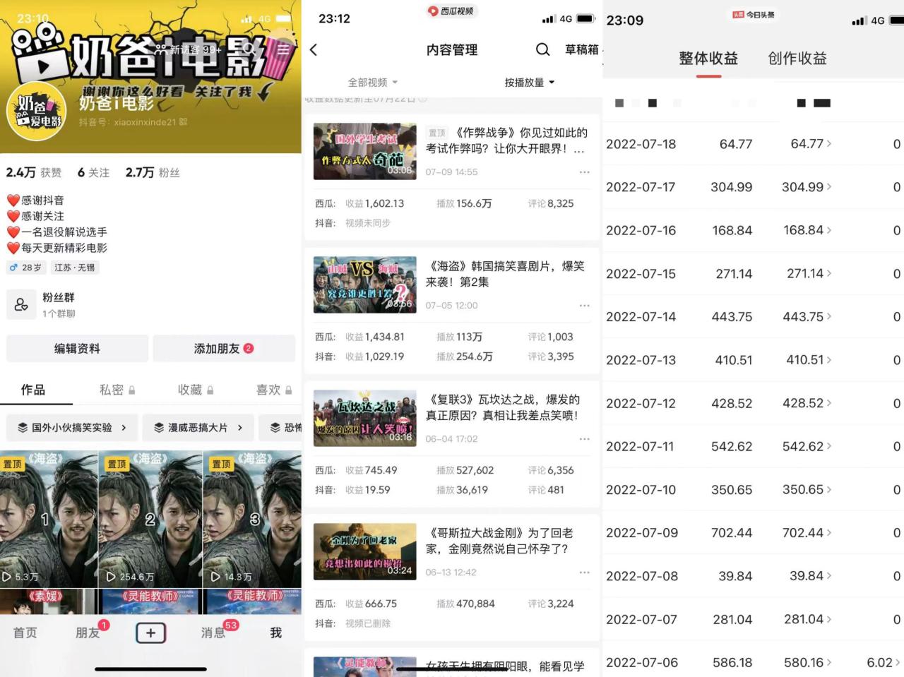Expand 2022-07-18 earnings 64.77 chevron

829,143
